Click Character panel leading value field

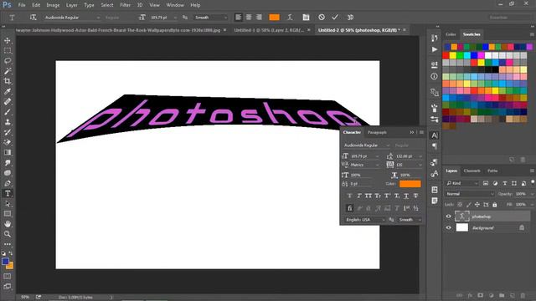405,156
